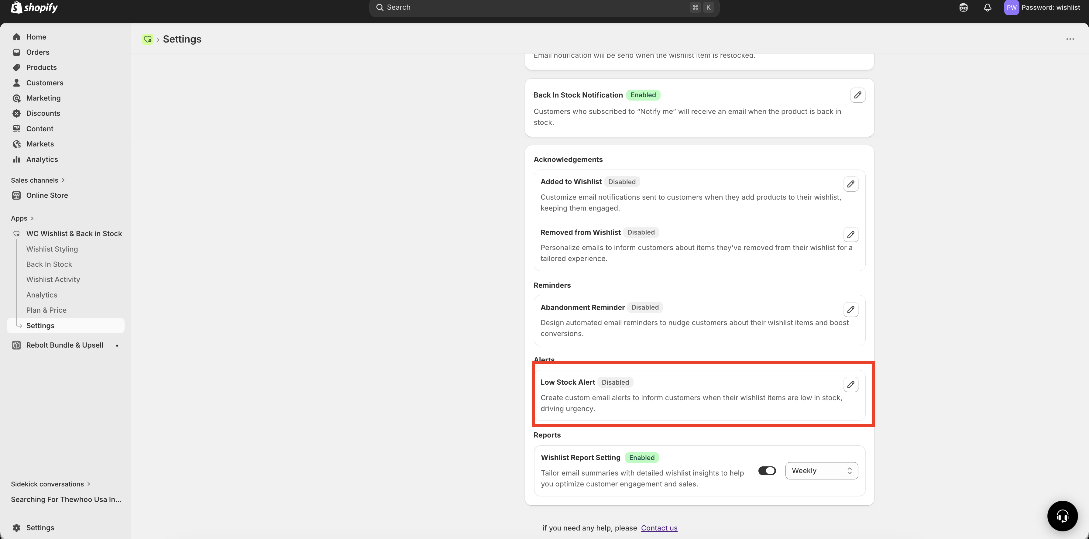Open Wishlist Styling in the app menu
The width and height of the screenshot is (1089, 539).
pos(52,249)
